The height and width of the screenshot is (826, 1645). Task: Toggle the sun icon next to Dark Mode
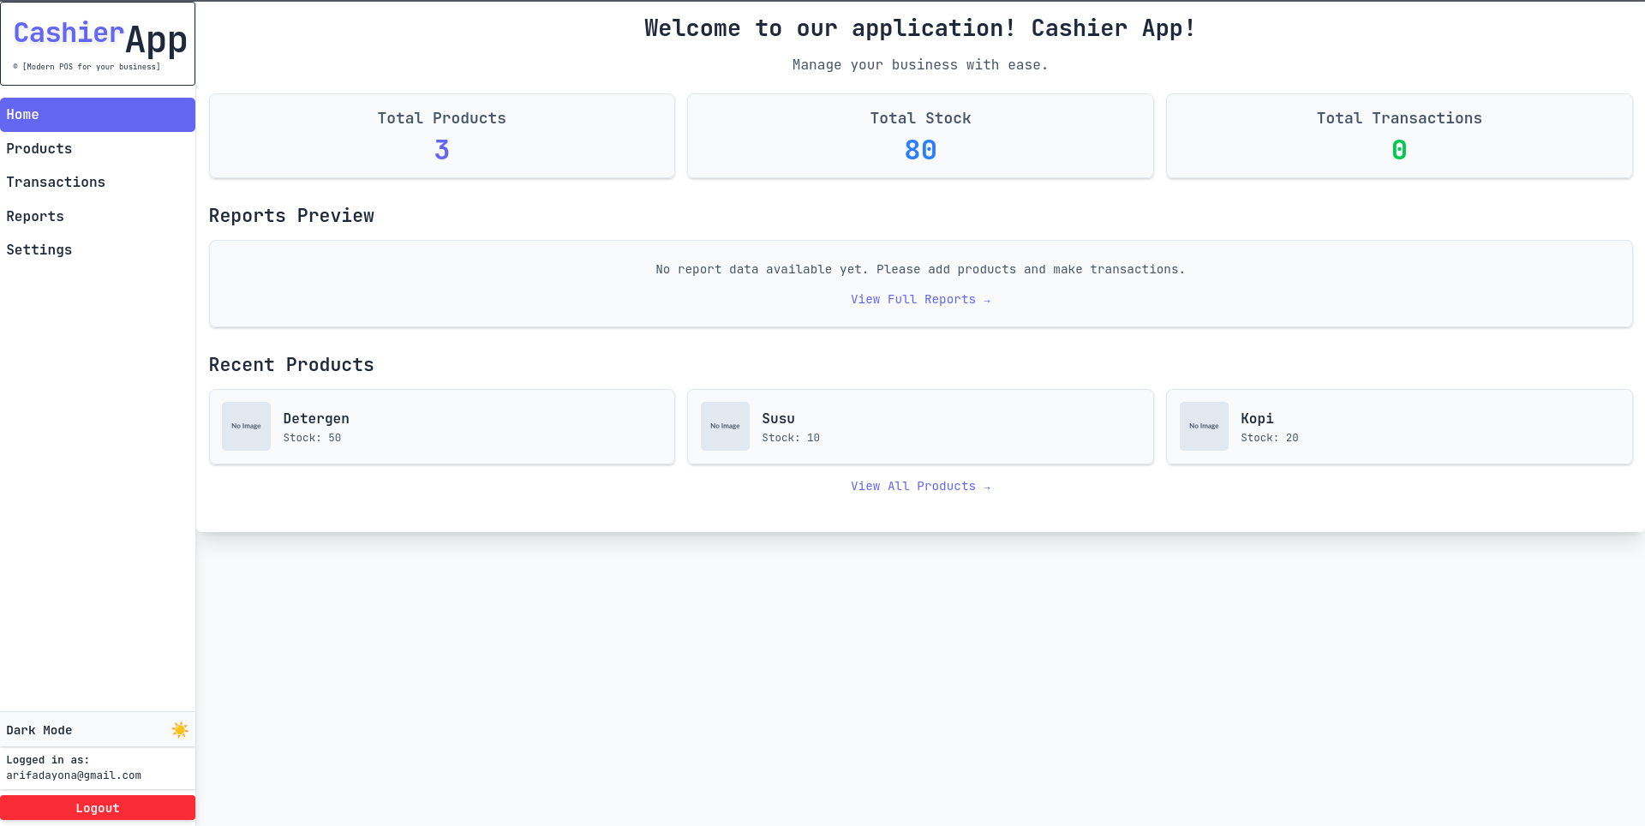pos(180,730)
